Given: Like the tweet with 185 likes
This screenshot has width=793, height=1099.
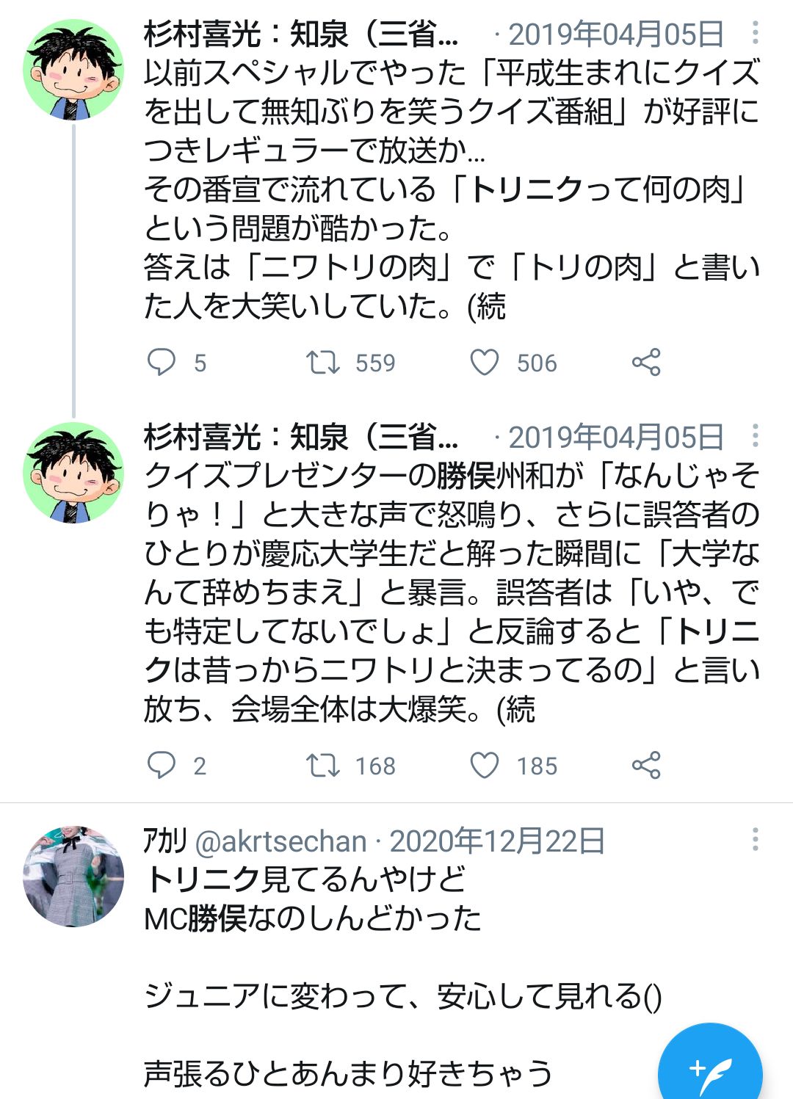Looking at the screenshot, I should pos(485,766).
